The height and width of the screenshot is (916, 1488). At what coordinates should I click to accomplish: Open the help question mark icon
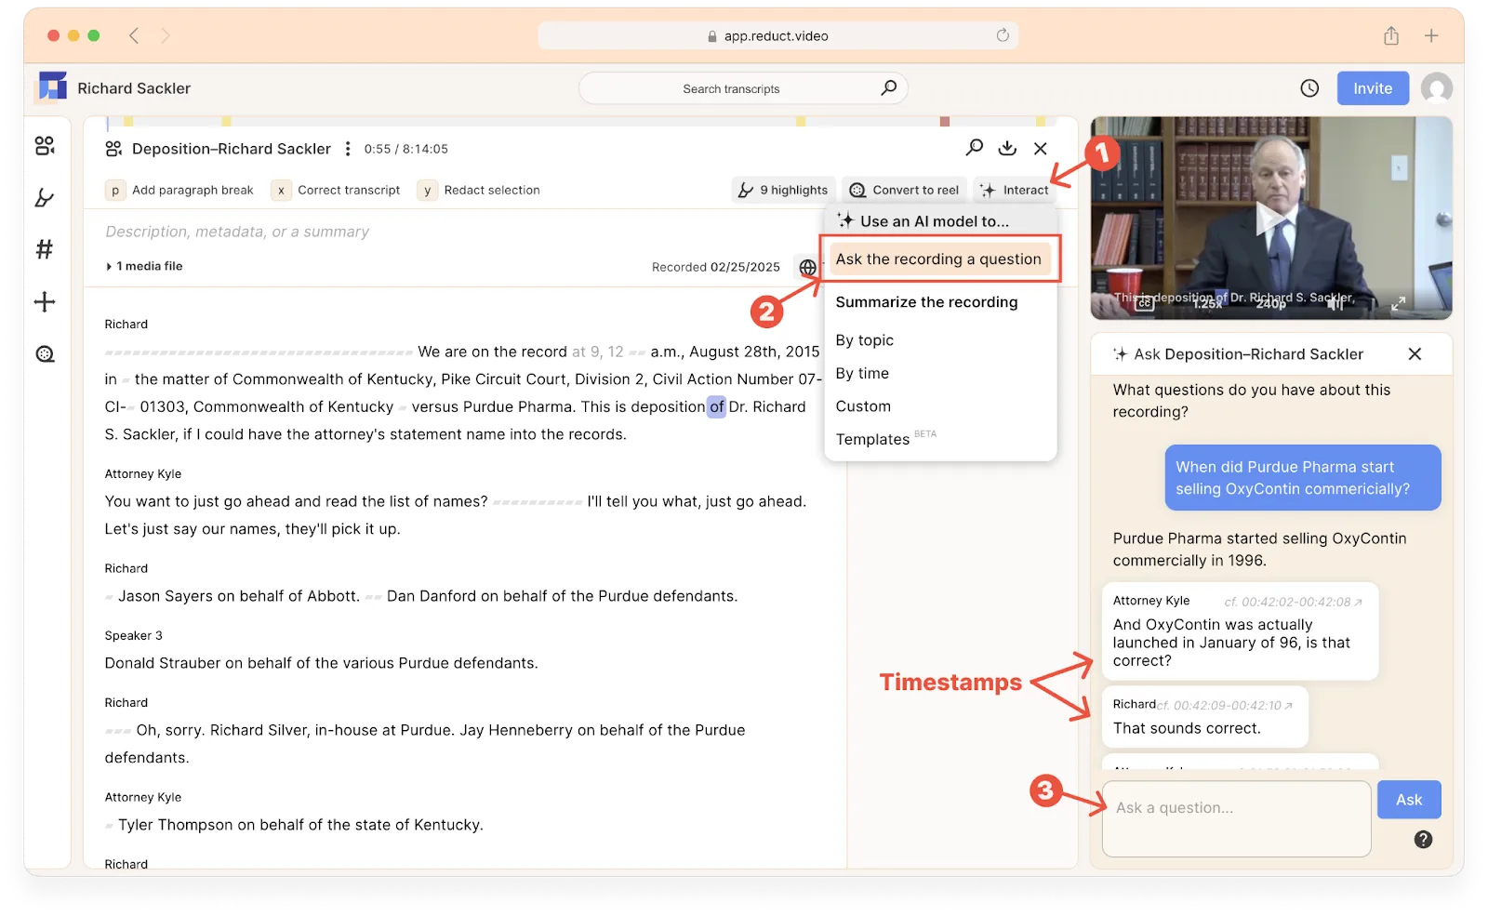1423,840
